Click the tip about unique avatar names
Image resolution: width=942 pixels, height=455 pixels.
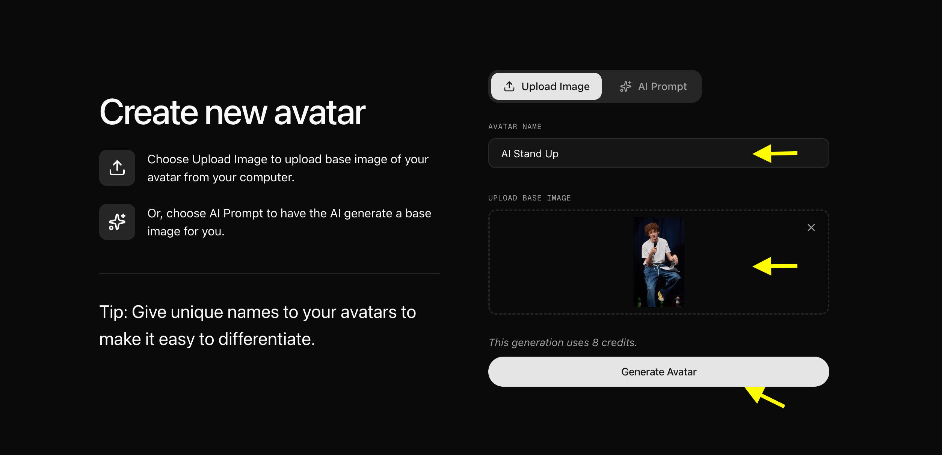point(258,325)
